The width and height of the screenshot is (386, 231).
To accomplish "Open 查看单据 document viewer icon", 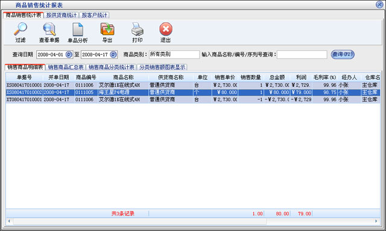I will pyautogui.click(x=49, y=30).
